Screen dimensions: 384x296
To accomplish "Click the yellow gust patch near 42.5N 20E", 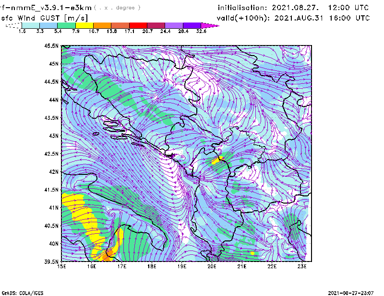I will coord(217,160).
